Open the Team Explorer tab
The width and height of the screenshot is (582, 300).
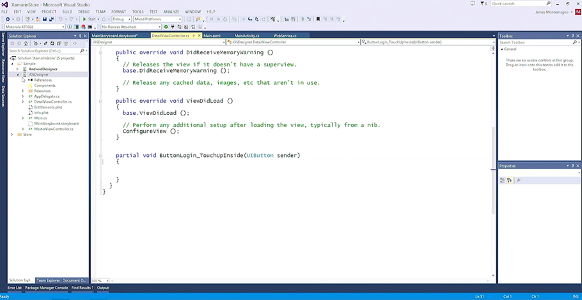tap(48, 280)
